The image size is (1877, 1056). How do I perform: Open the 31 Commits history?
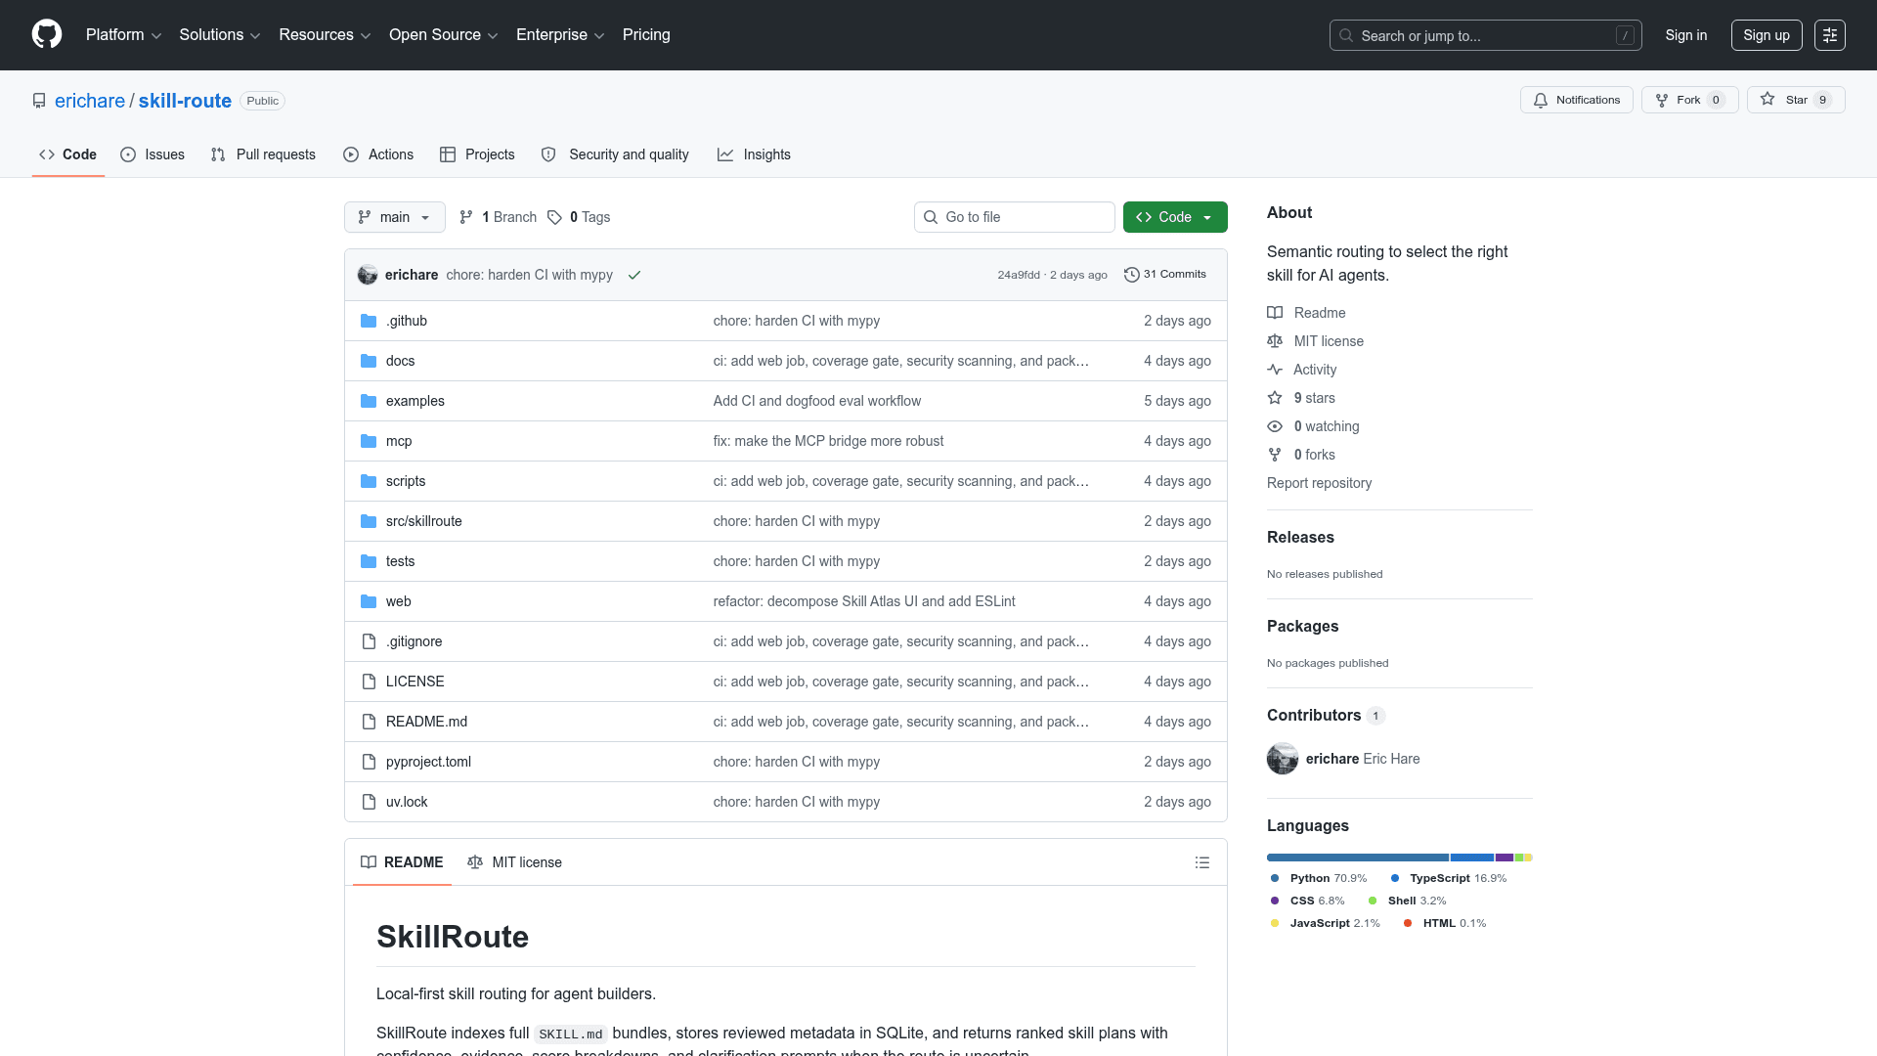(x=1165, y=275)
